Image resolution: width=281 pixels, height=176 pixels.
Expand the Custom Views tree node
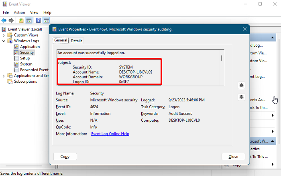(x=4, y=35)
